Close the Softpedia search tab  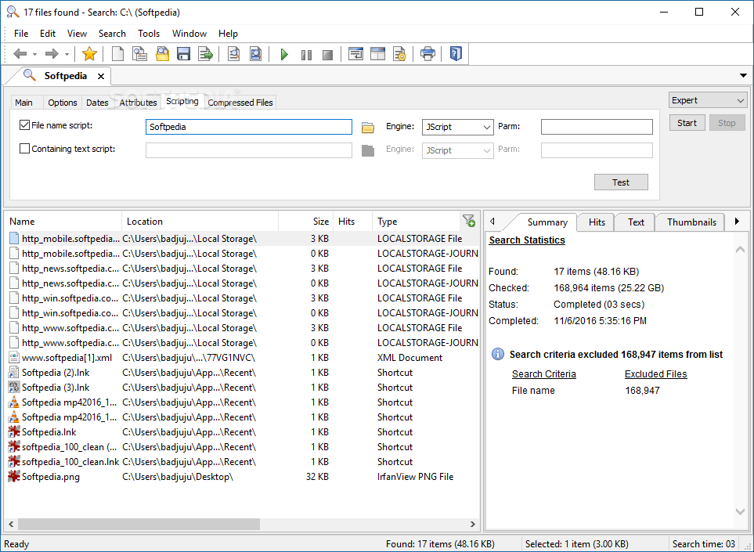pyautogui.click(x=101, y=76)
